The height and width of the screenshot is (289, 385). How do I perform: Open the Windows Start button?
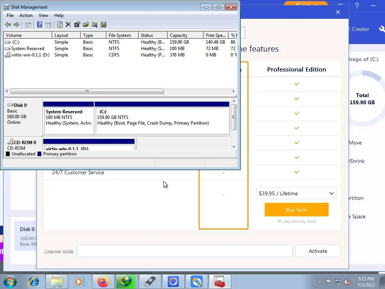pos(10,281)
